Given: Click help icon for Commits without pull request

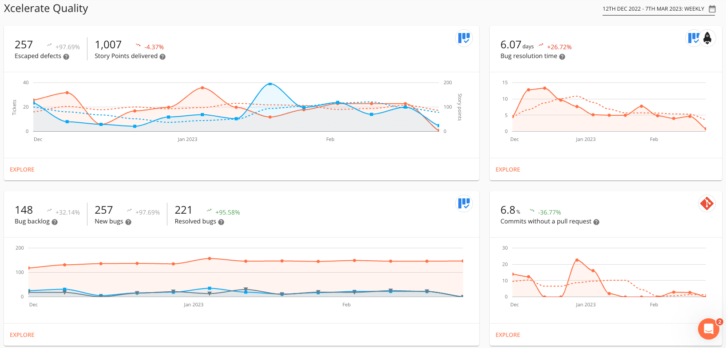Looking at the screenshot, I should [x=596, y=222].
